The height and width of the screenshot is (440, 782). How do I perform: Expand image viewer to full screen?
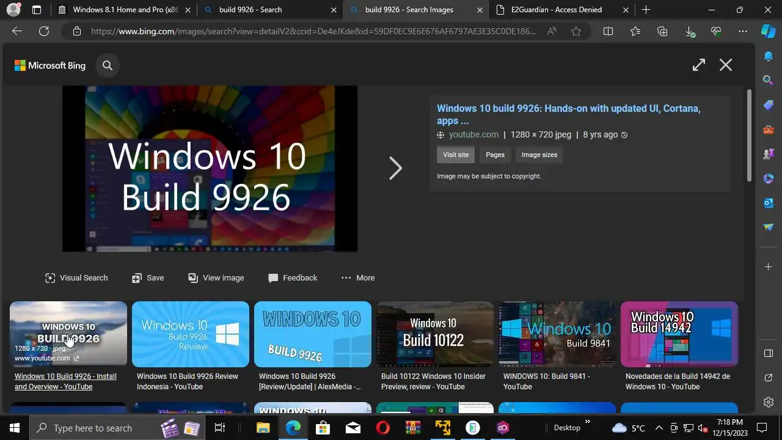[699, 65]
